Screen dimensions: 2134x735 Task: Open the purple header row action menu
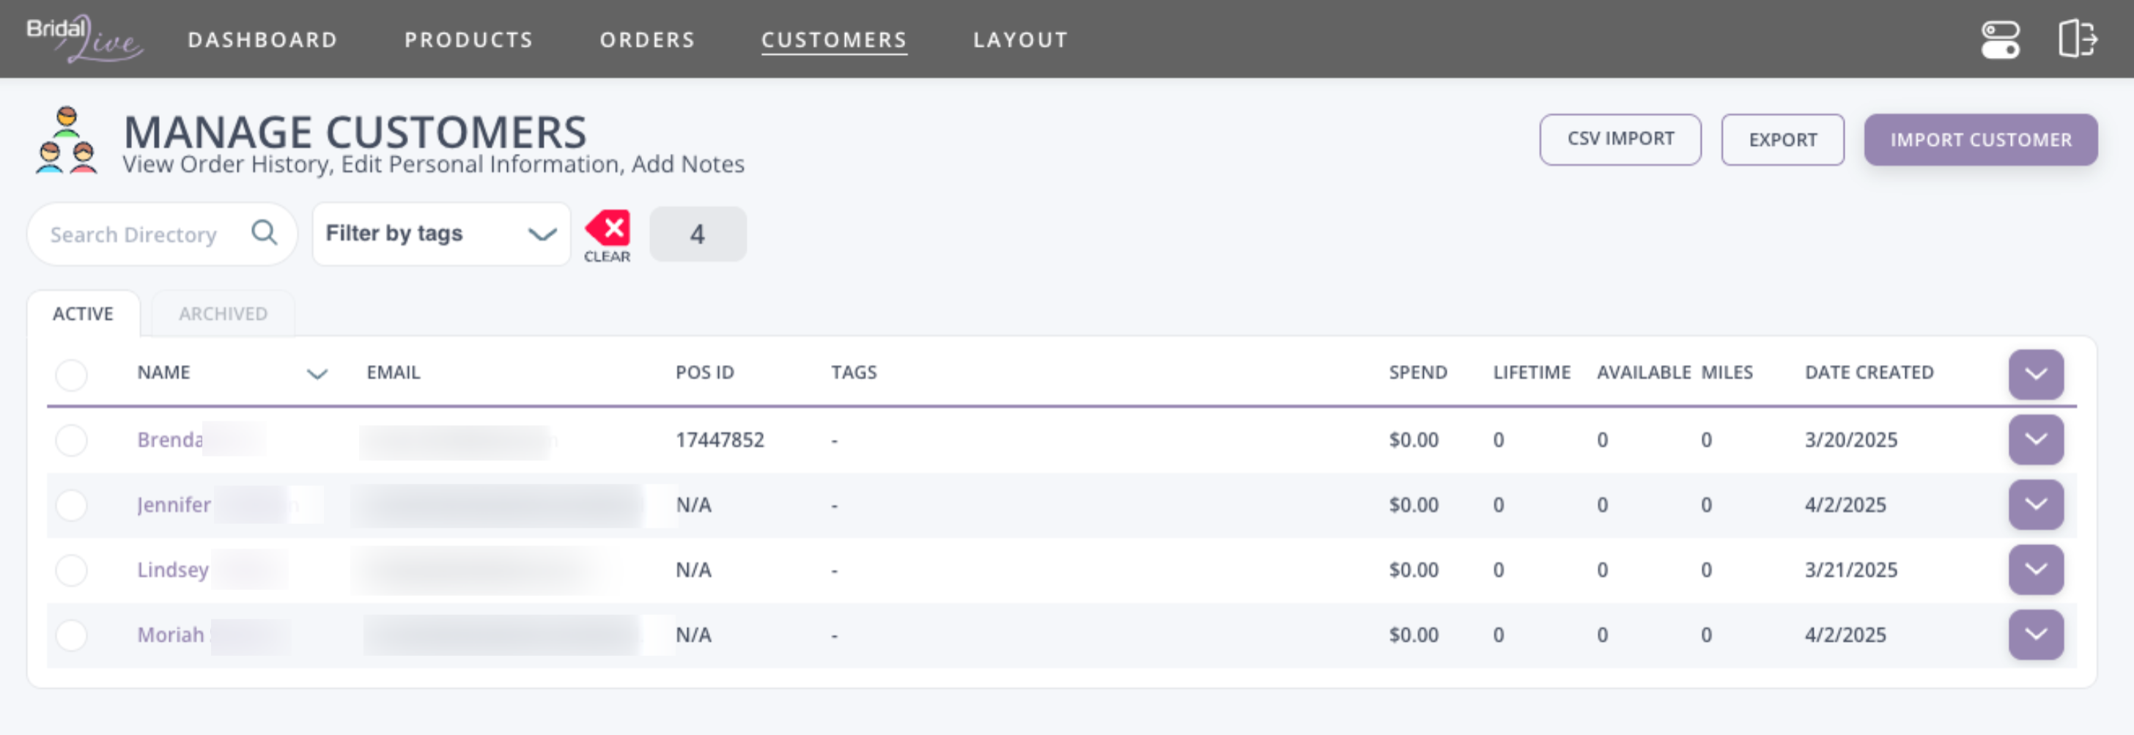pyautogui.click(x=2035, y=374)
